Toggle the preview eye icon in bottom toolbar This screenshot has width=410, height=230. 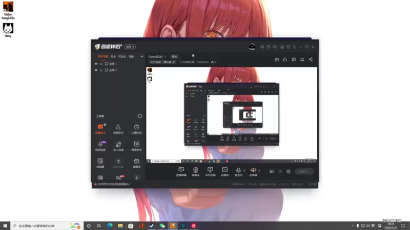[280, 171]
